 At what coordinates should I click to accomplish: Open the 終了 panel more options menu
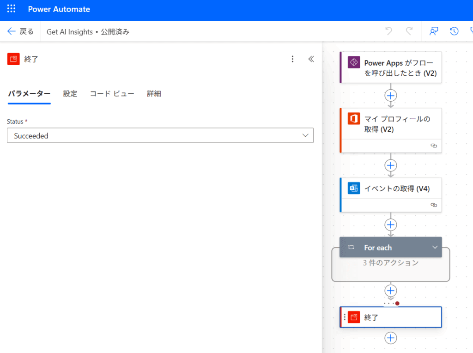pyautogui.click(x=292, y=59)
